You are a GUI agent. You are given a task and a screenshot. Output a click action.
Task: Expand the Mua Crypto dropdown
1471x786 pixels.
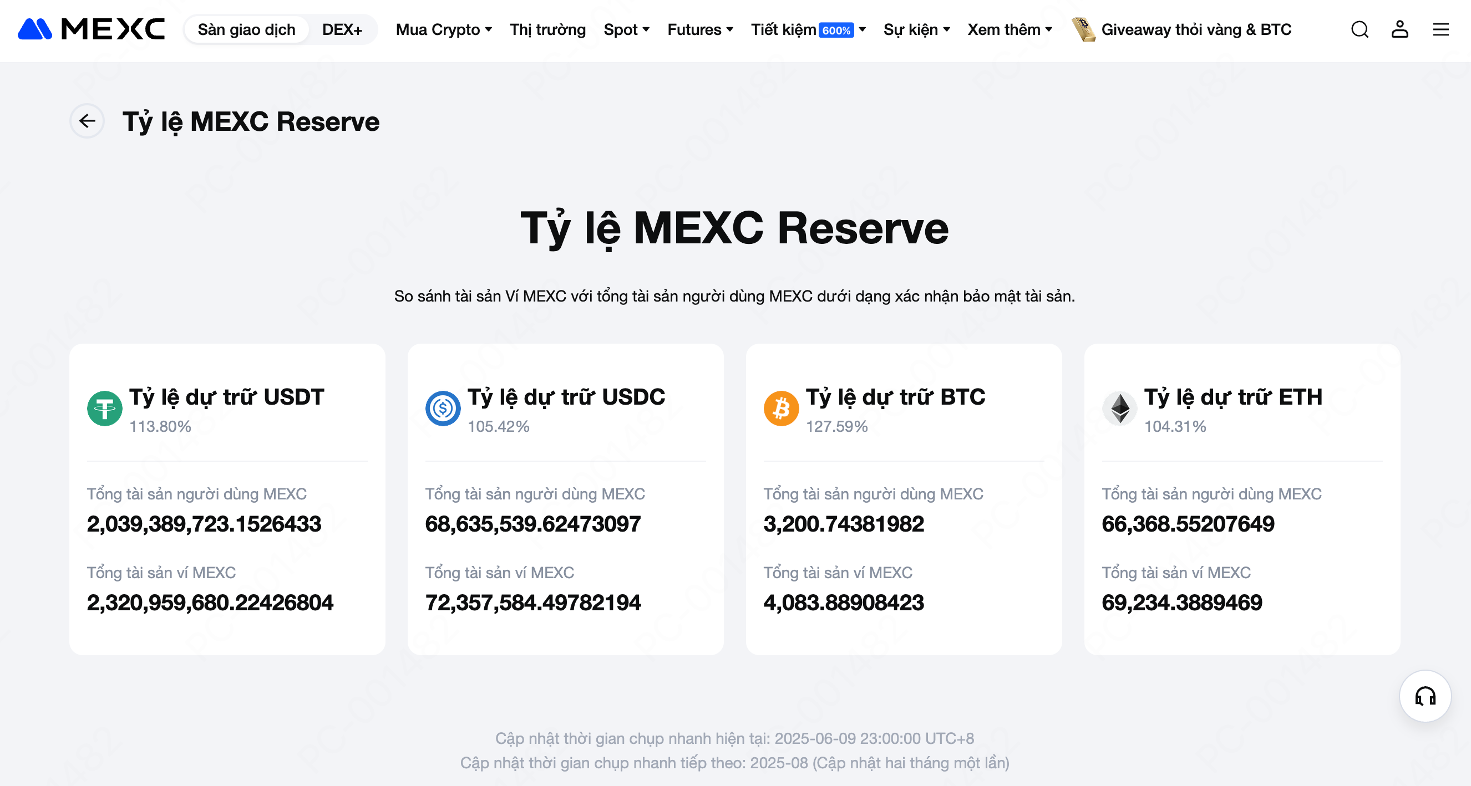[444, 29]
